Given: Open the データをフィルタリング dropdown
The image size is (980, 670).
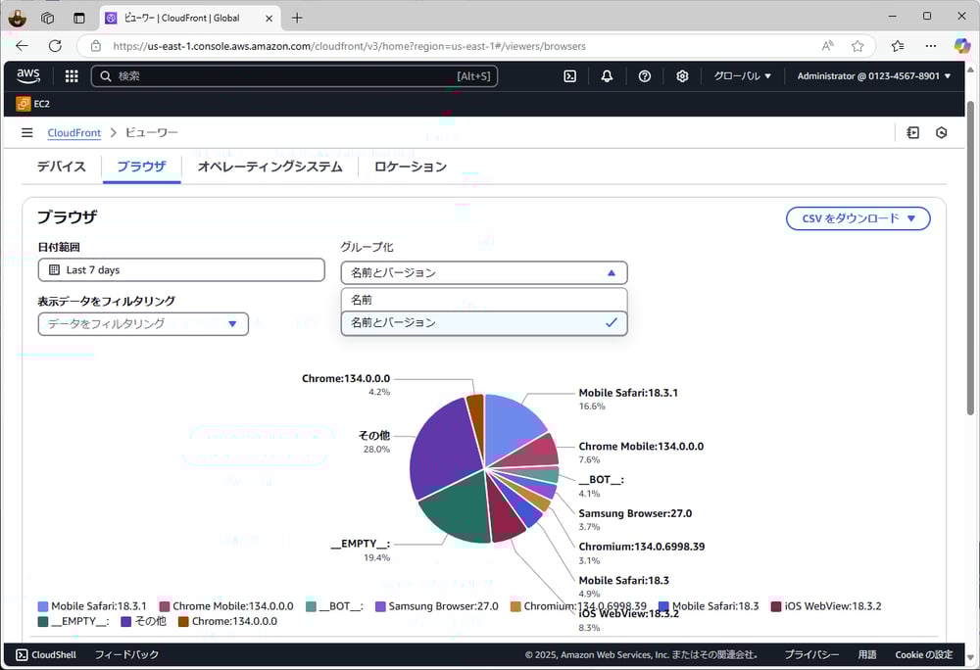Looking at the screenshot, I should 143,324.
